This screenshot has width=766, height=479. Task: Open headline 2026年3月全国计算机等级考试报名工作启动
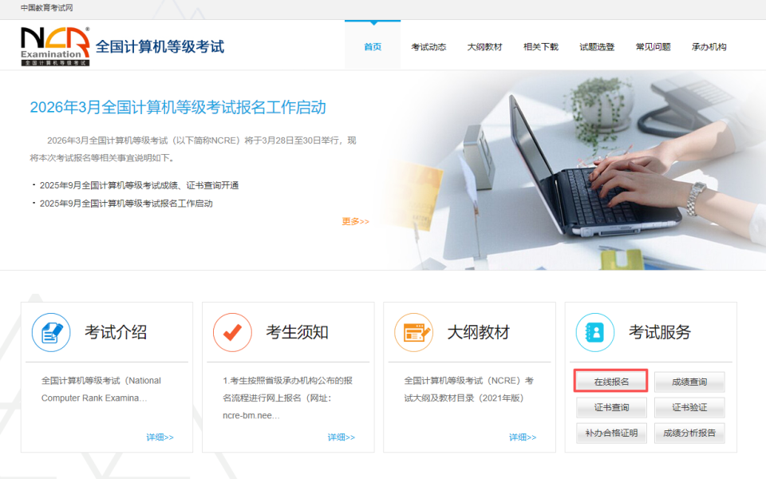(178, 107)
